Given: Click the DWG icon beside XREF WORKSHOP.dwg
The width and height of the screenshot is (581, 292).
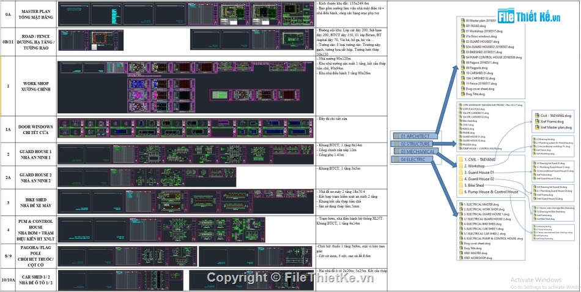Looking at the screenshot, I should click(x=461, y=258).
